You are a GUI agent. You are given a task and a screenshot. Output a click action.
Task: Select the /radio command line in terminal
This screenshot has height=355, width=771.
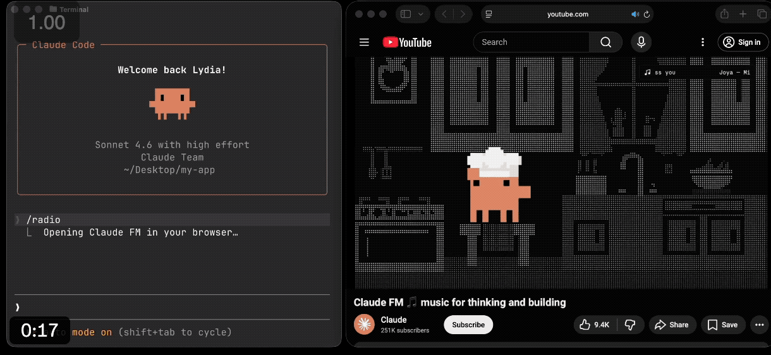pos(172,220)
